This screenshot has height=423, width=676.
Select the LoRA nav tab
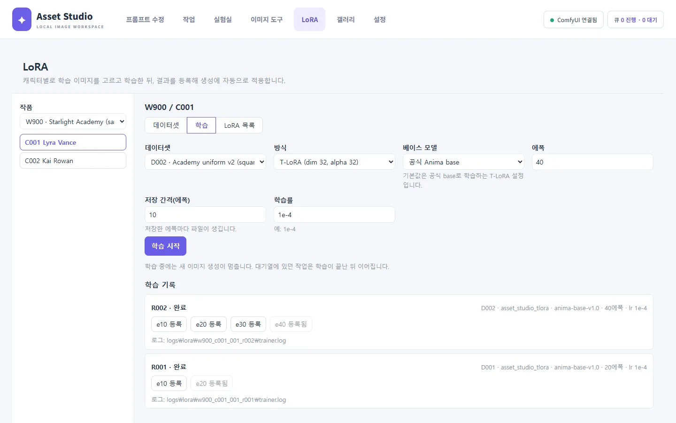click(310, 19)
